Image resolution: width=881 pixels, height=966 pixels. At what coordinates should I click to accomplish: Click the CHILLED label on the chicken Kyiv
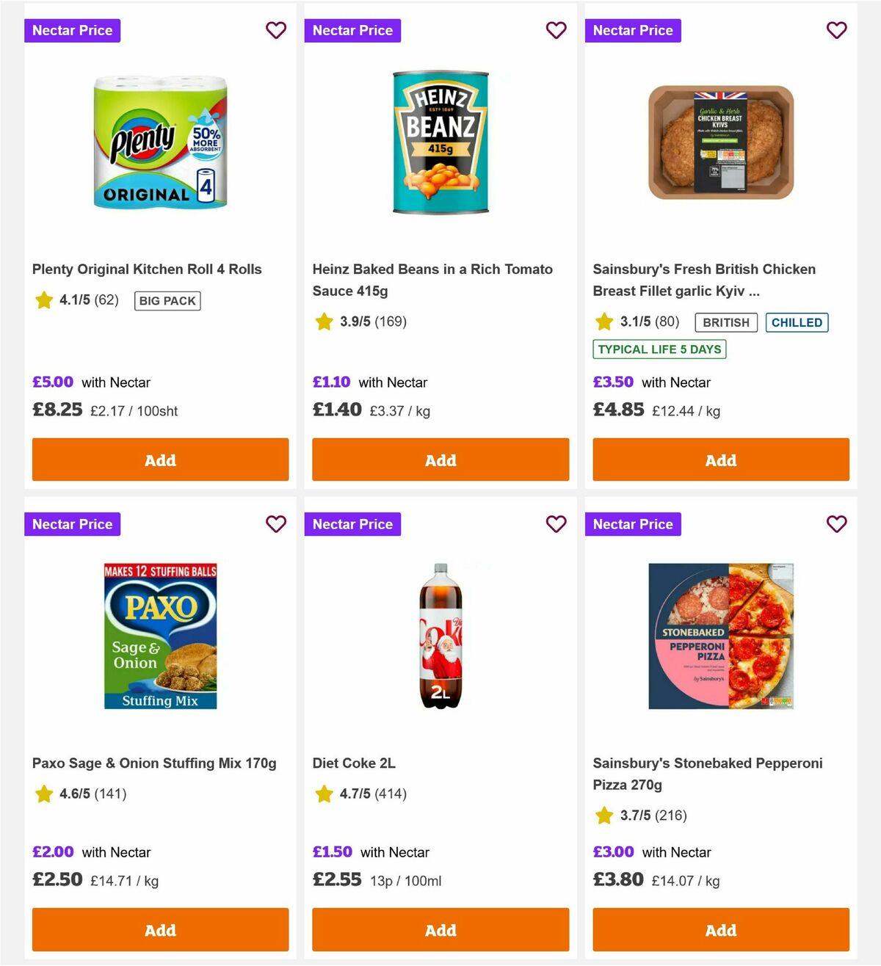pos(797,322)
